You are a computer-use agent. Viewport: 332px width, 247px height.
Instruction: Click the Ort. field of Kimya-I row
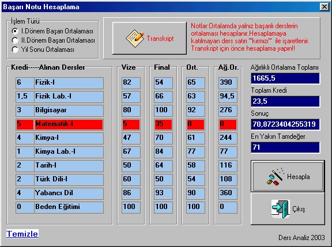pyautogui.click(x=195, y=138)
